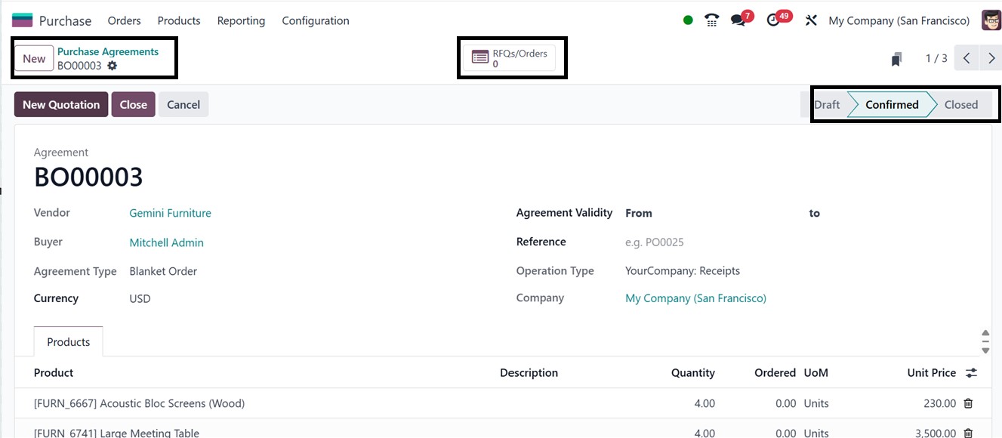
Task: Click the debug tools wrench icon
Action: click(811, 20)
